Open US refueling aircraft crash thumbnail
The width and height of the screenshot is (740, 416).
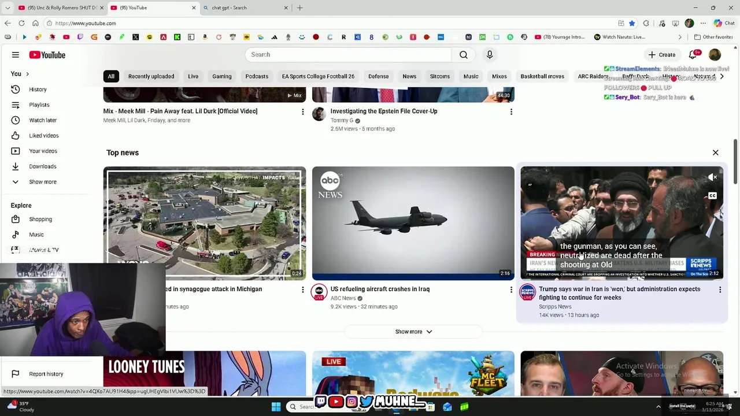pyautogui.click(x=413, y=223)
